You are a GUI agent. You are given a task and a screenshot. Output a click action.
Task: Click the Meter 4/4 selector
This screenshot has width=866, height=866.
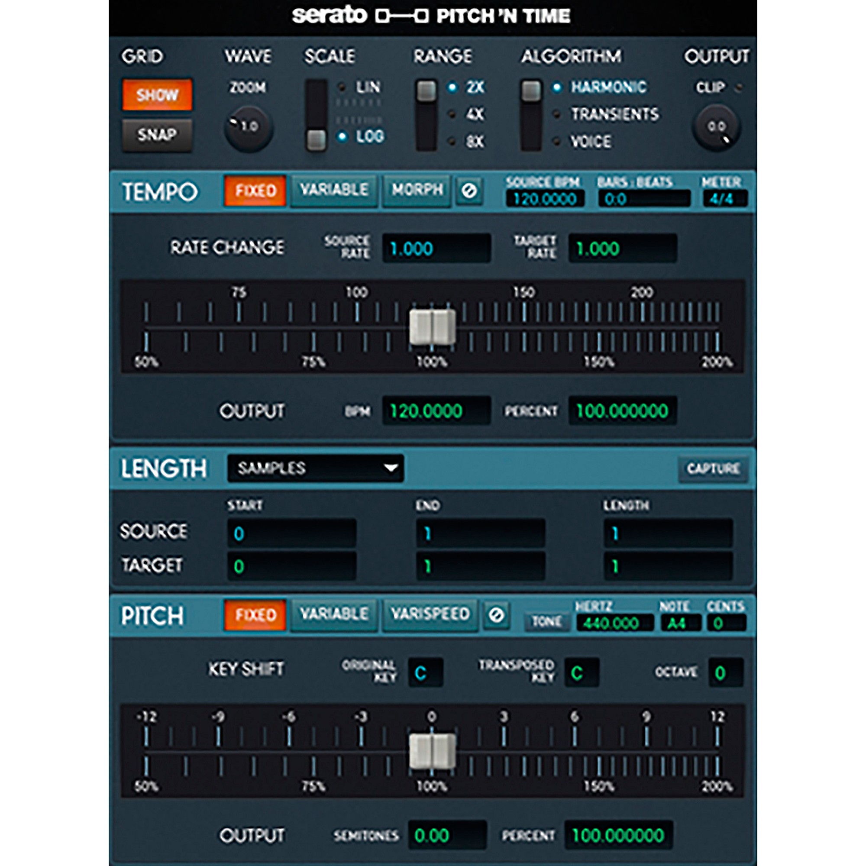tap(725, 199)
